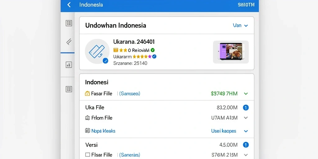Click the Ukararm star rating

coord(142,57)
